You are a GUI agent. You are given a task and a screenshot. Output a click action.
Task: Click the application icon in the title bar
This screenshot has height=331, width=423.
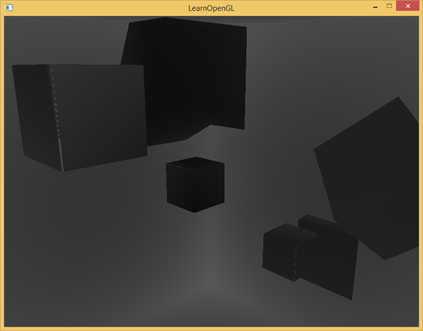point(9,8)
